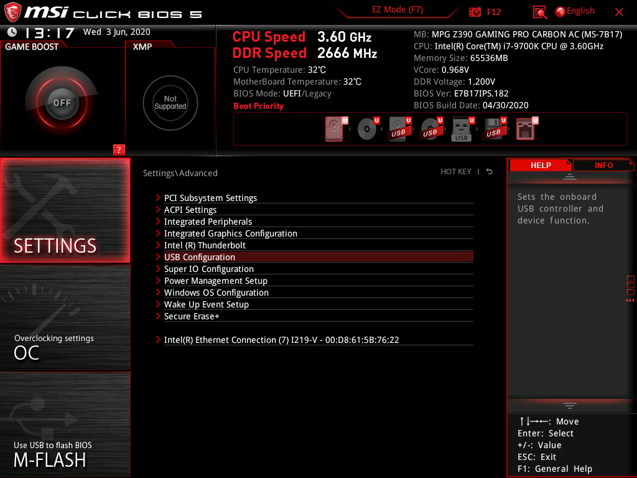Image resolution: width=637 pixels, height=478 pixels.
Task: Click the DDR Voltage 1.200V reading
Action: (455, 82)
